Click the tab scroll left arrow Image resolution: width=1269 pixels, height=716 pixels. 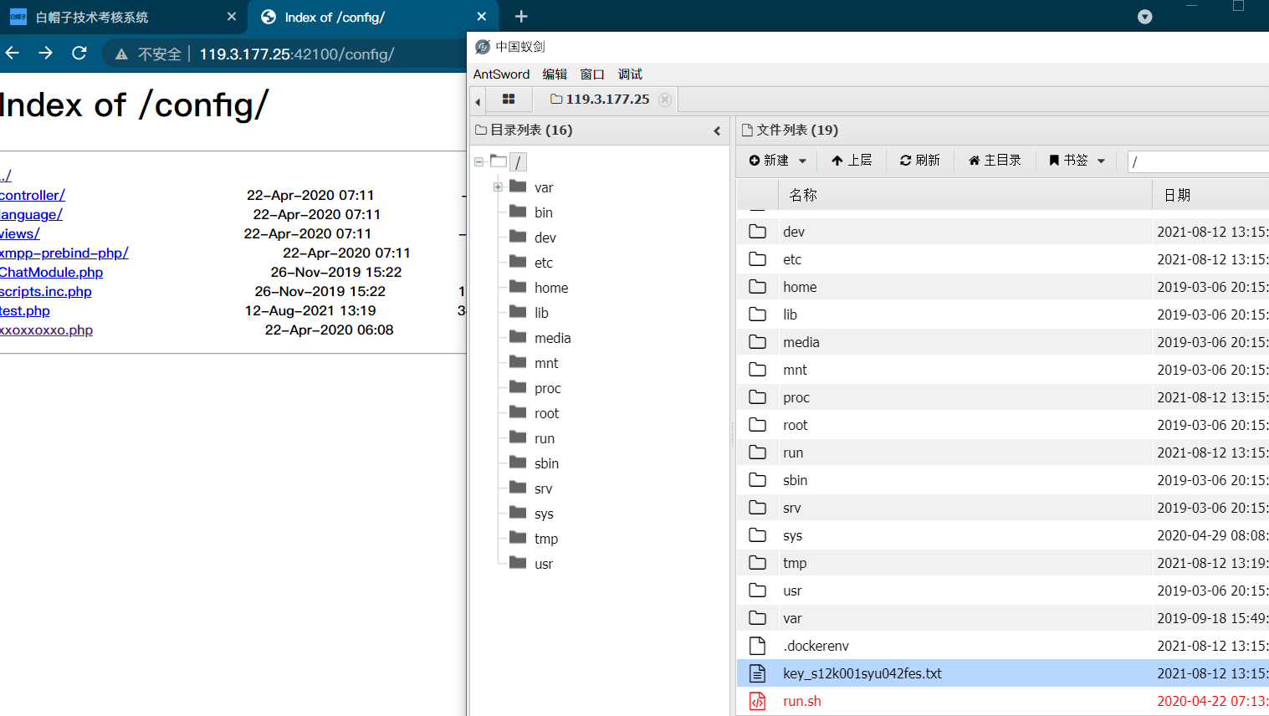[x=478, y=101]
